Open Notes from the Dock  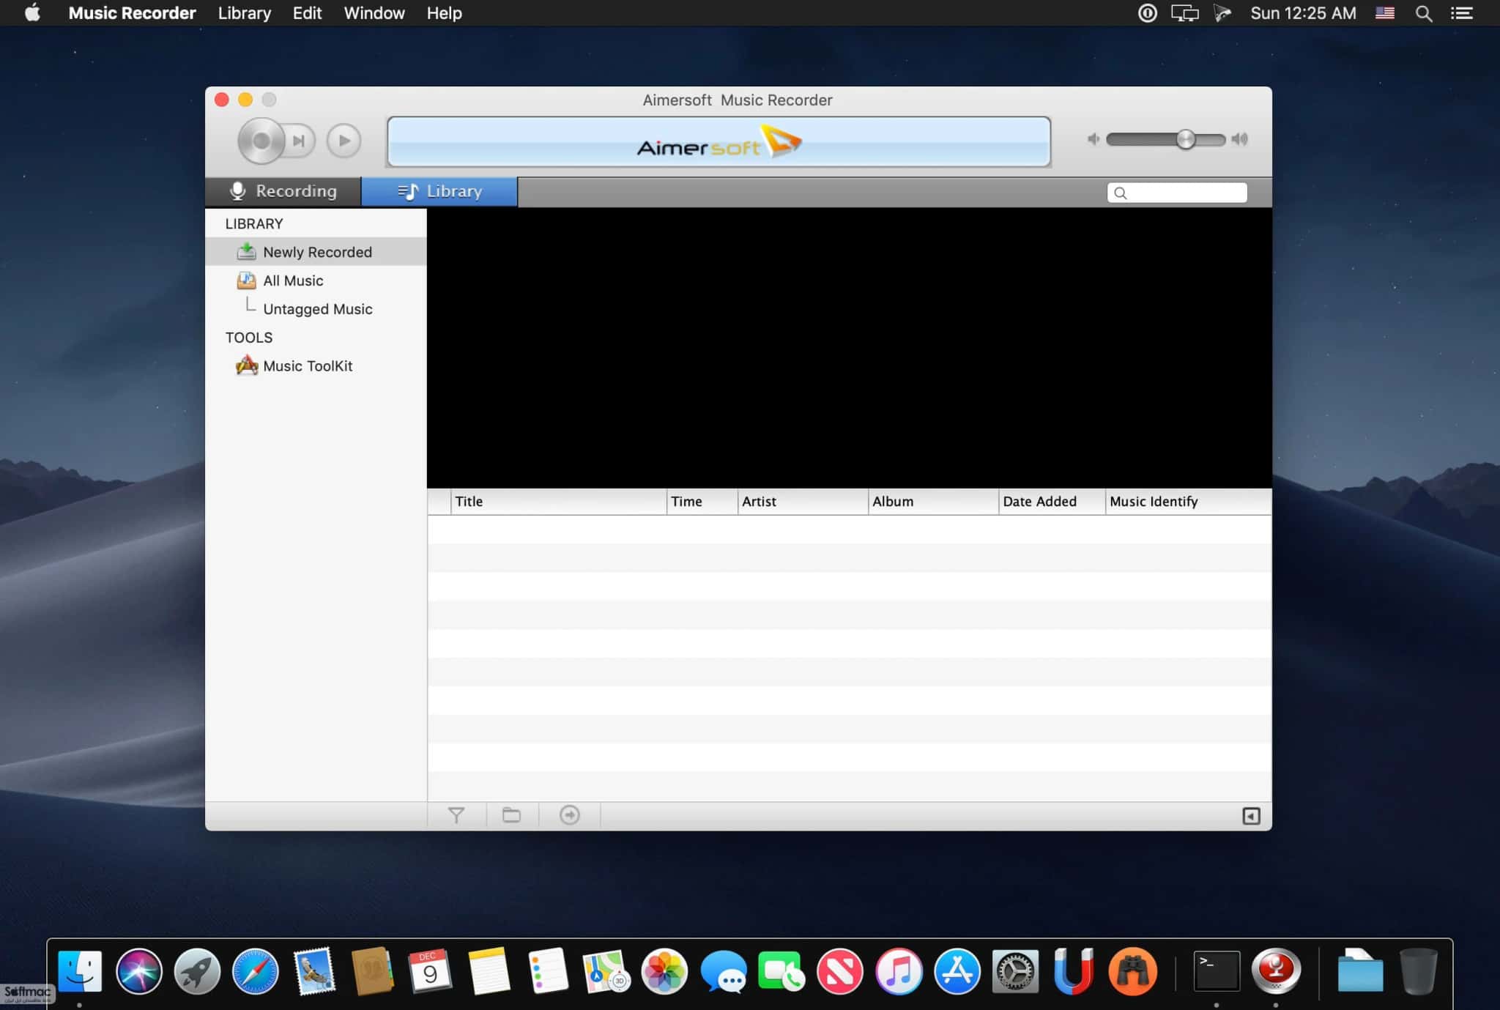click(489, 971)
